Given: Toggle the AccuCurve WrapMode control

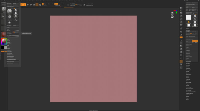Looking at the screenshot, I should click(x=16, y=32).
